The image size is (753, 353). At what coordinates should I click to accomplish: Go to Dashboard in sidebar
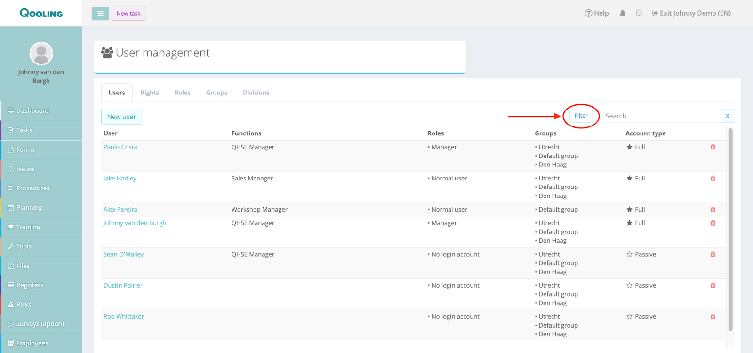tap(41, 111)
